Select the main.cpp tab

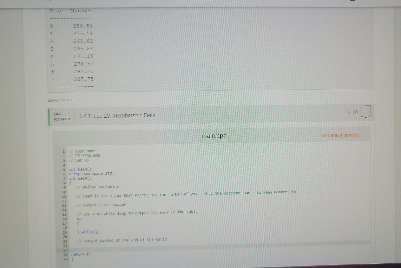(214, 135)
